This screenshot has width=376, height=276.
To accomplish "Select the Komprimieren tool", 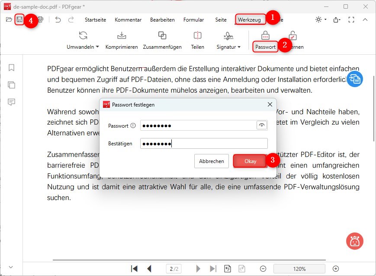I will 121,40.
